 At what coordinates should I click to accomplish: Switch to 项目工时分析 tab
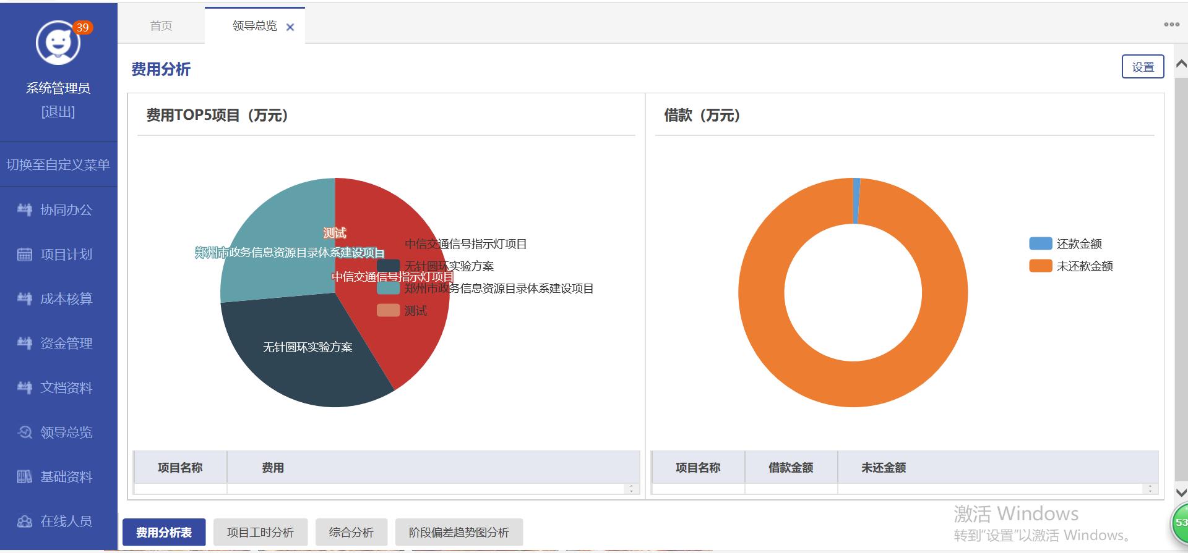pos(260,532)
